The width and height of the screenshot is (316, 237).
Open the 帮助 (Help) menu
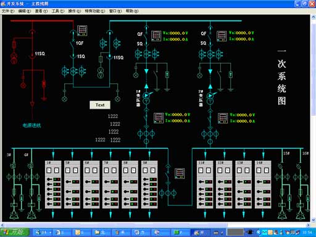pos(132,11)
